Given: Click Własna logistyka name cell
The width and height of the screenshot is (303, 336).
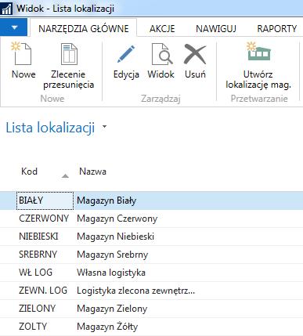Looking at the screenshot, I should (x=111, y=273).
